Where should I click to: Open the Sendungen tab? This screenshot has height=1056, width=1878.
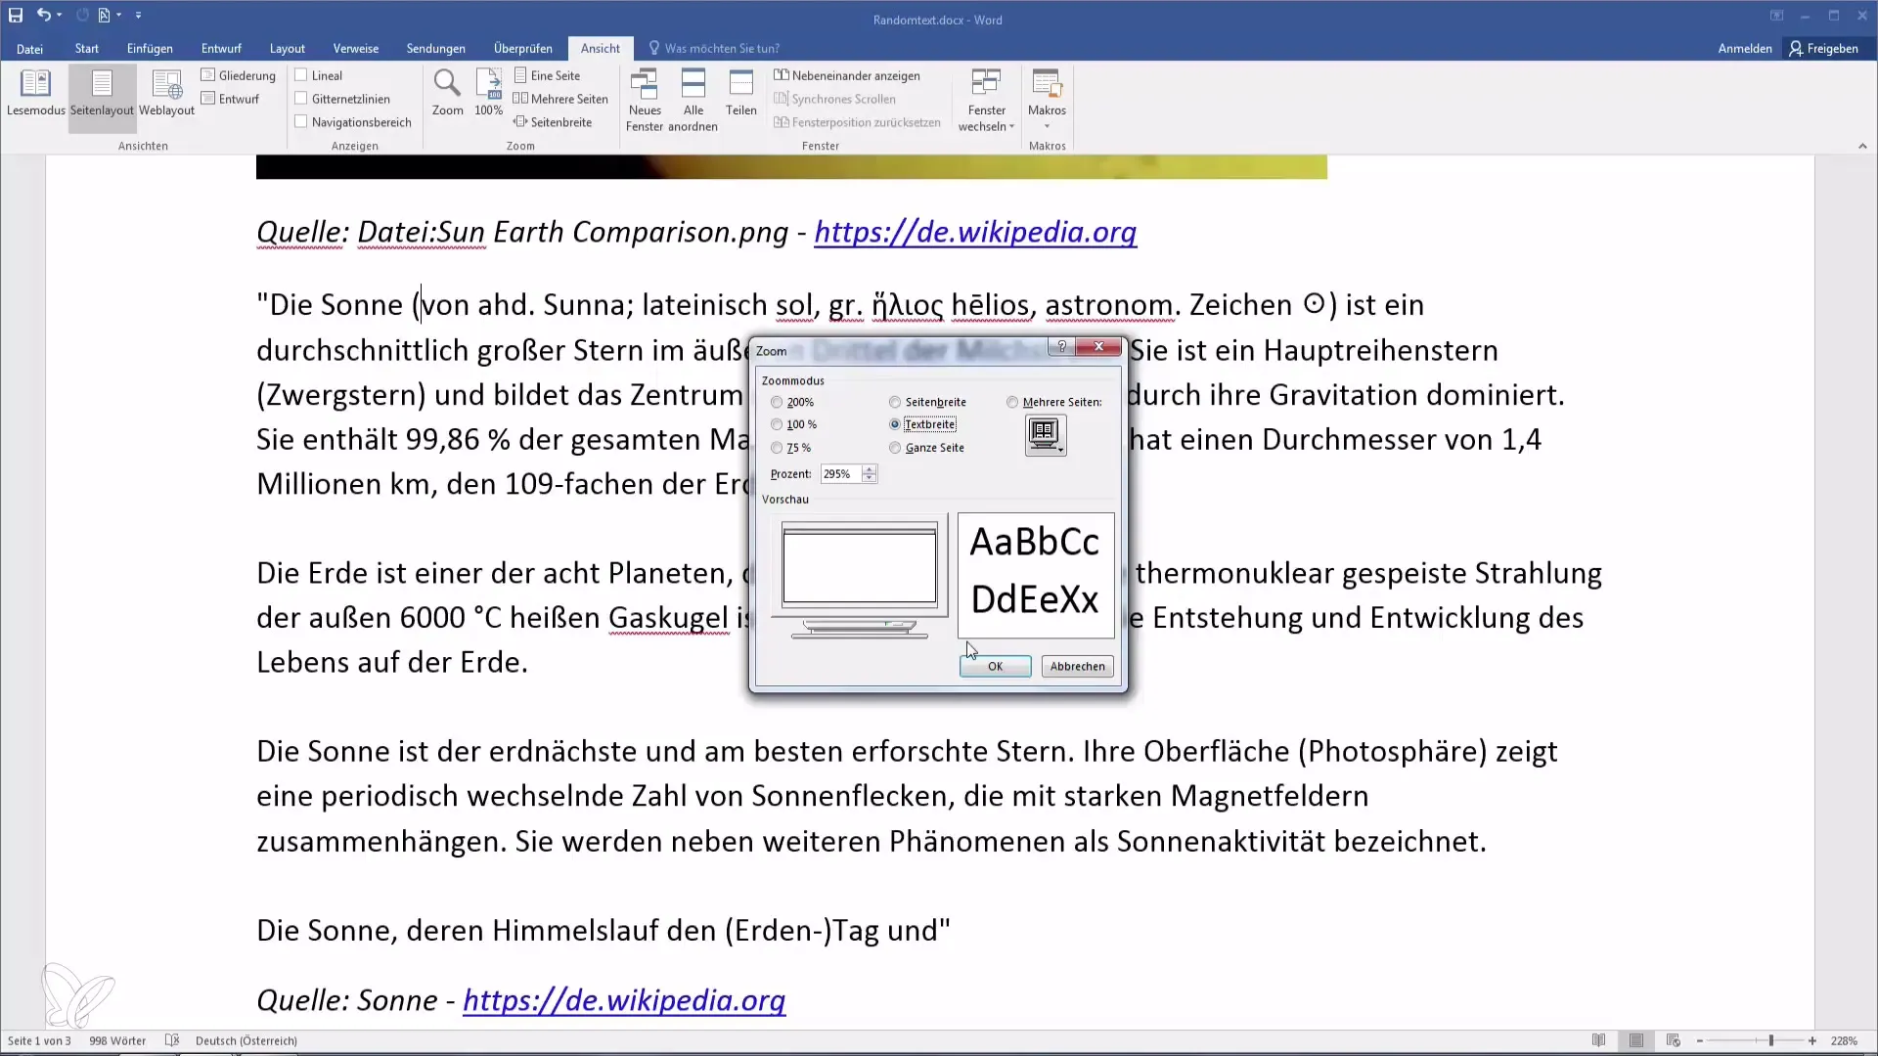pos(435,48)
